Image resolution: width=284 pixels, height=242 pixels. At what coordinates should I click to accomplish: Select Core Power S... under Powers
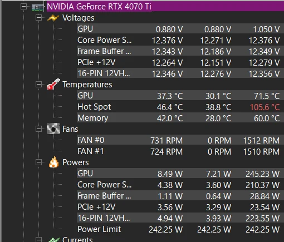click(x=105, y=185)
